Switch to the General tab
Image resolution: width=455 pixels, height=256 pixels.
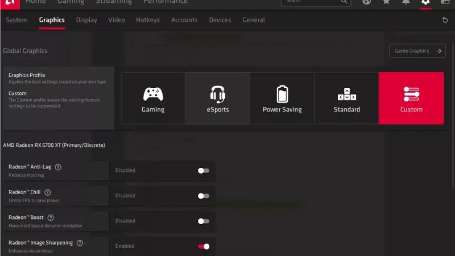pyautogui.click(x=253, y=20)
